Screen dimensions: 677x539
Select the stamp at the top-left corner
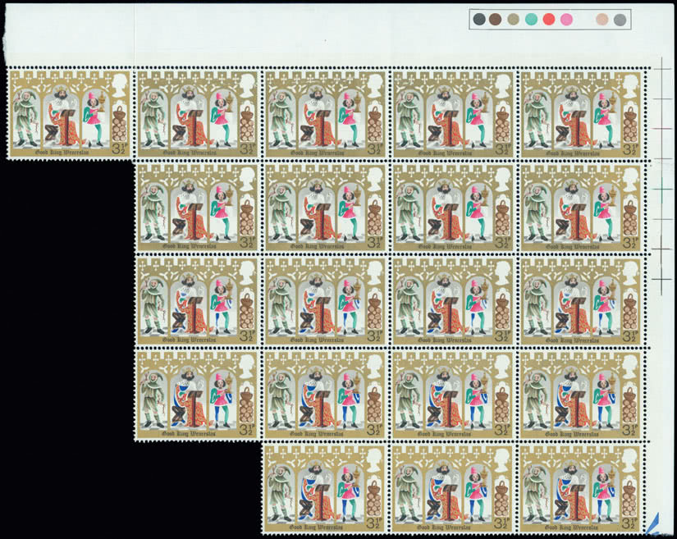pyautogui.click(x=69, y=114)
